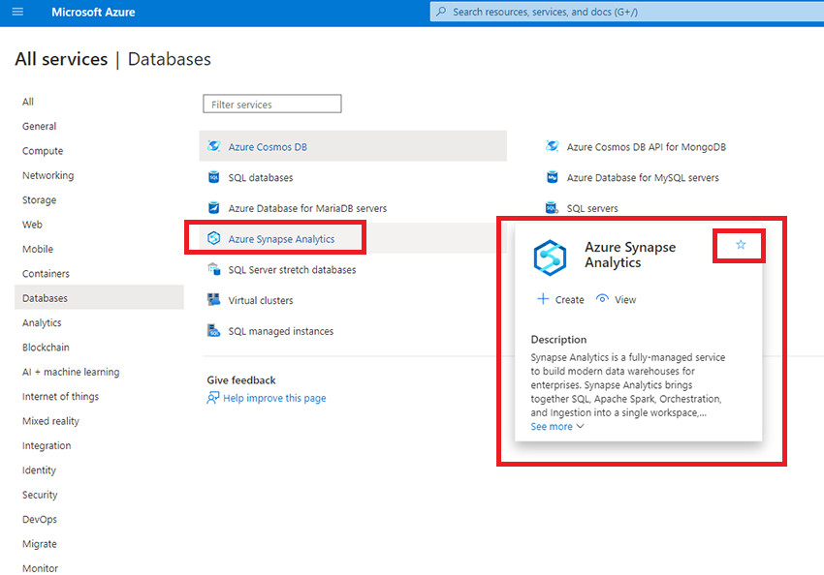Click Cosmos DB API for MongoDB icon
This screenshot has height=575, width=824.
pyautogui.click(x=553, y=146)
